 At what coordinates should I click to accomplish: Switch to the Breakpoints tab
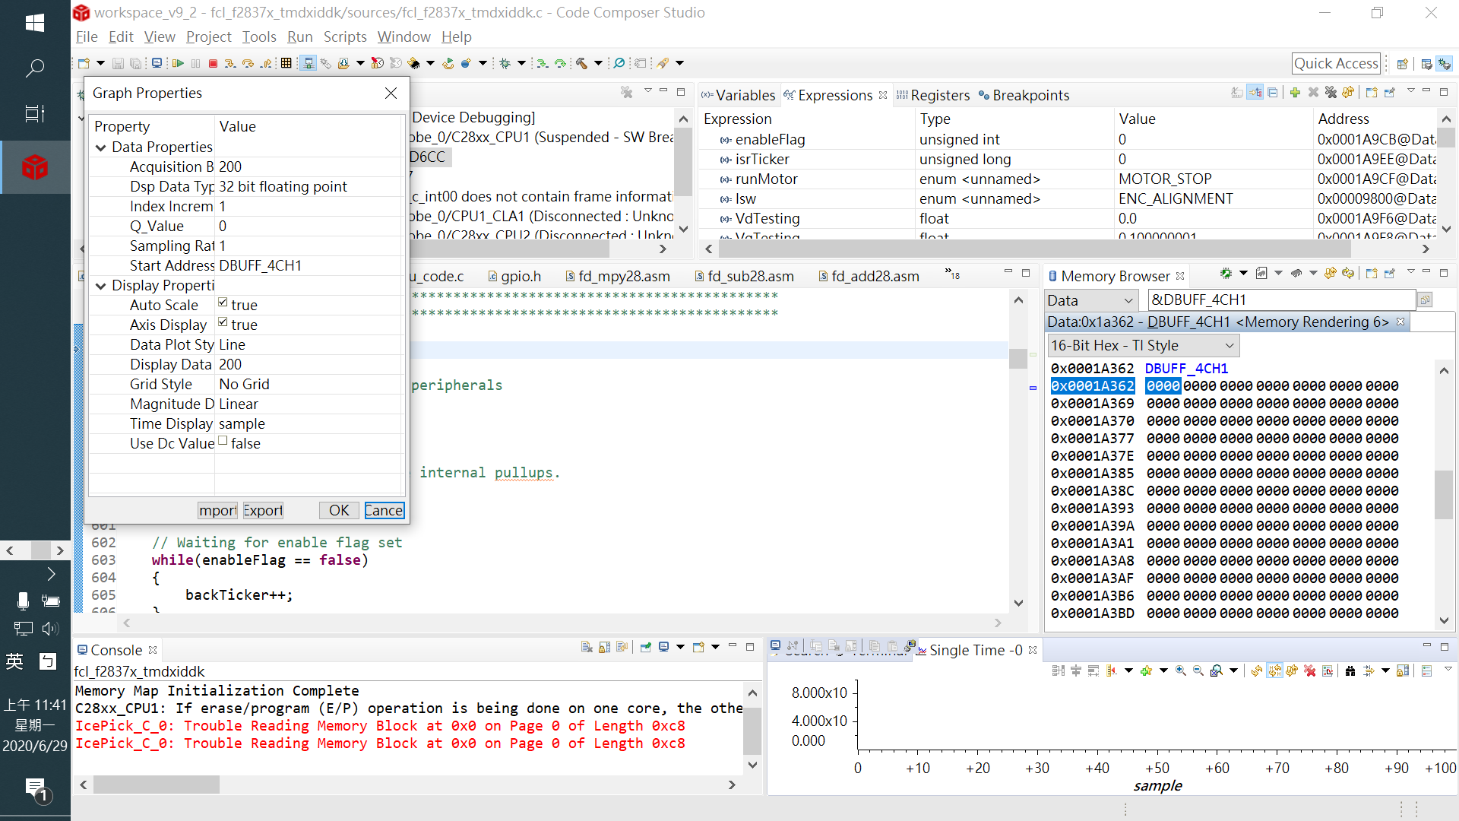(1024, 95)
